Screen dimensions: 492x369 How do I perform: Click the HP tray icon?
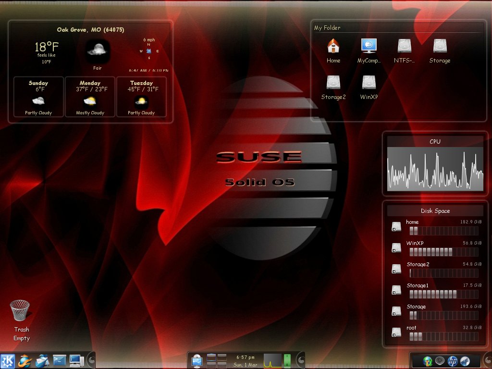452,361
